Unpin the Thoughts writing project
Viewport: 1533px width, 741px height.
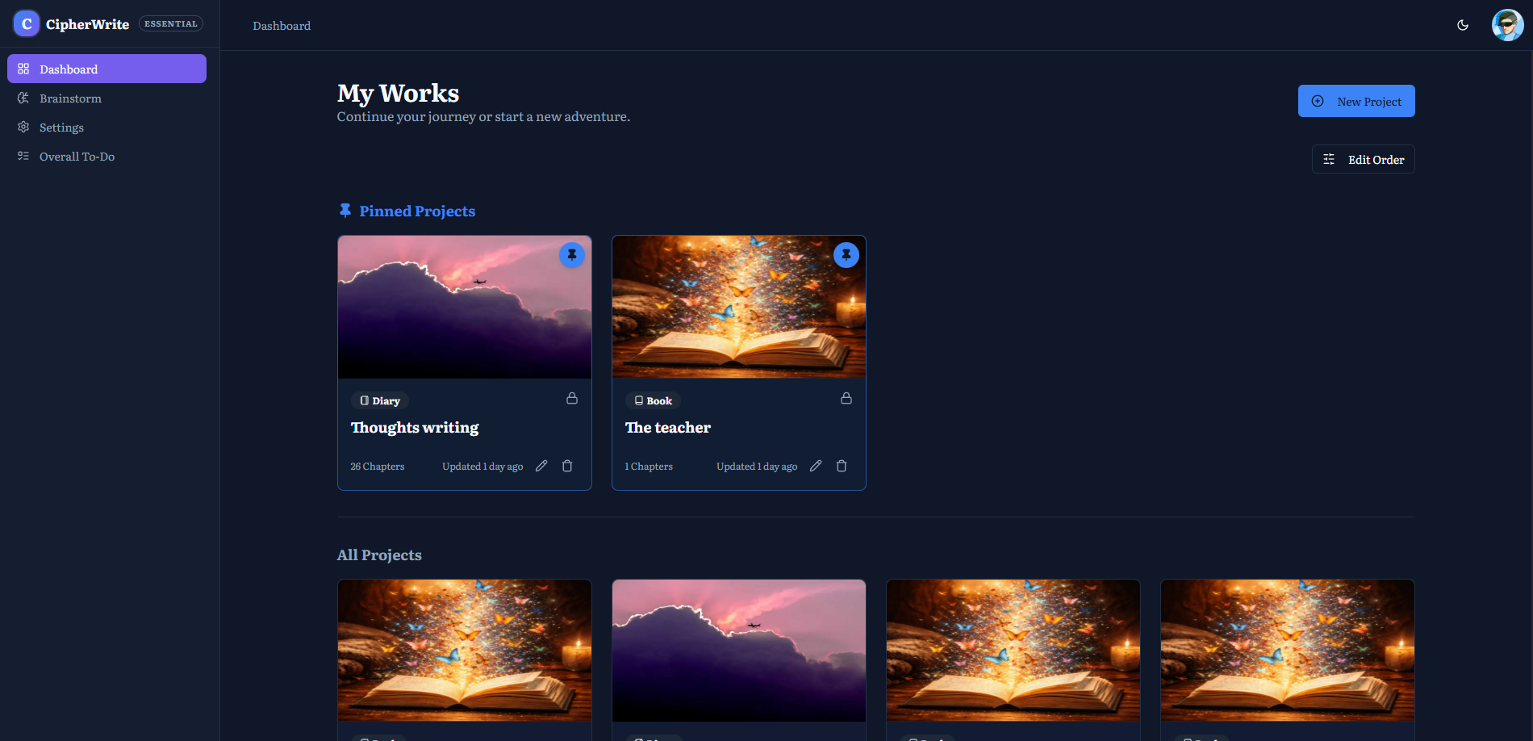click(571, 255)
